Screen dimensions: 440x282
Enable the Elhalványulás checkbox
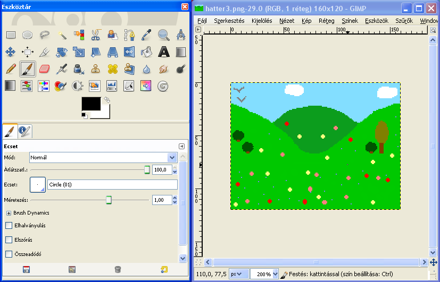pyautogui.click(x=9, y=225)
